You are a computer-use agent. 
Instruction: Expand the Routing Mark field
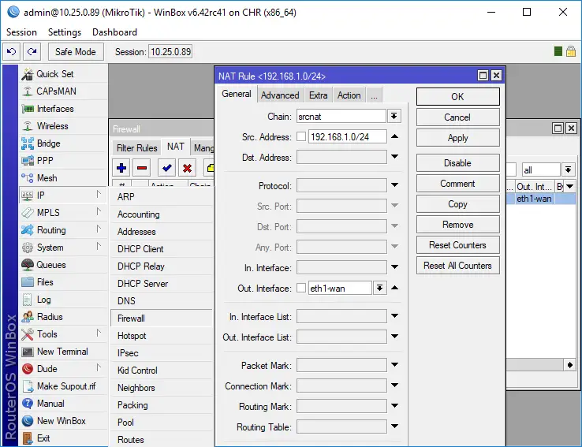click(394, 405)
